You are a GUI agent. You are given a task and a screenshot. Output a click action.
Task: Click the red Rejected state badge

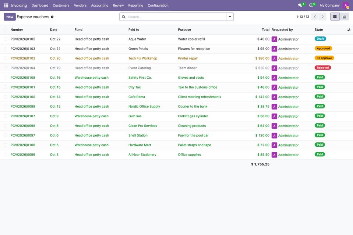(322, 68)
